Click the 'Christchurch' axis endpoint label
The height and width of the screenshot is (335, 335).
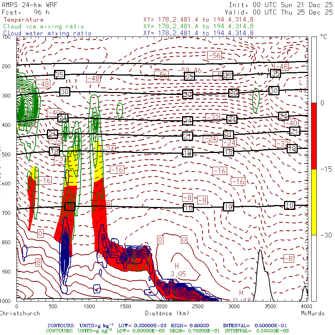[x=20, y=313]
